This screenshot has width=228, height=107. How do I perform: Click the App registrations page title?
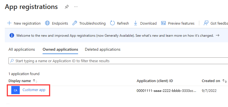click(x=31, y=7)
